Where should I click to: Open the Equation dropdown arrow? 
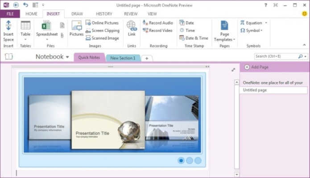[266, 23]
